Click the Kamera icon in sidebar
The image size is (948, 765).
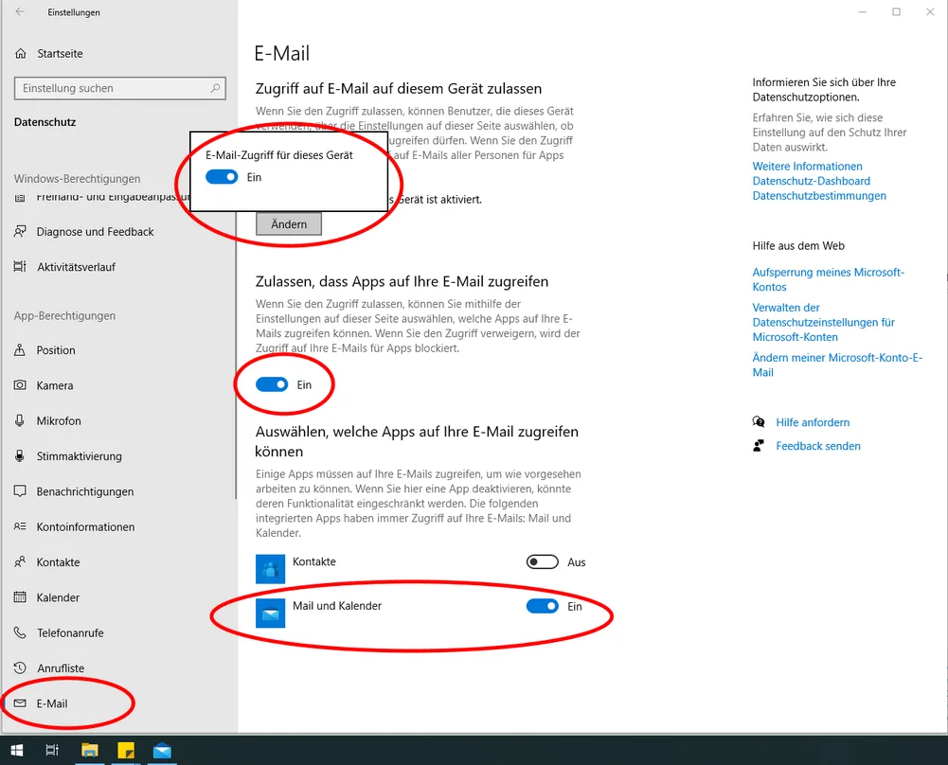[20, 385]
